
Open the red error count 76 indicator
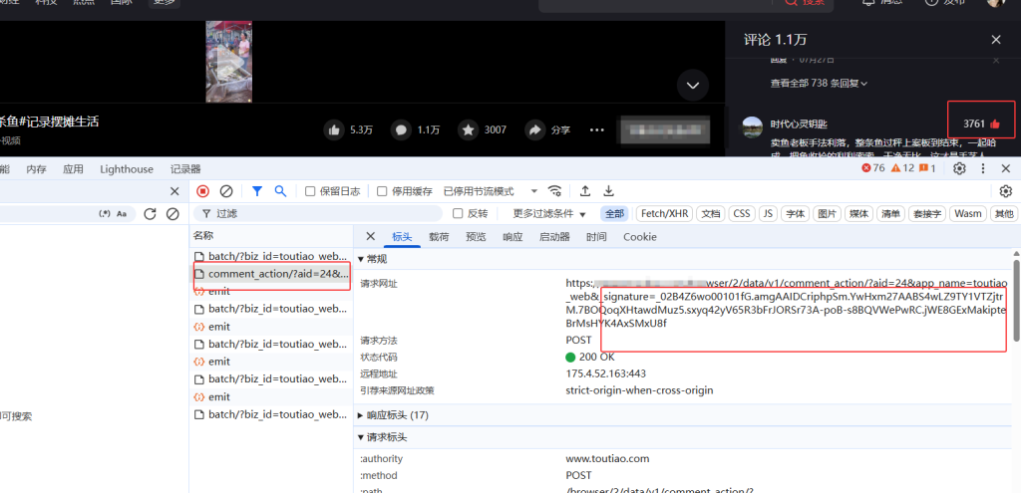pyautogui.click(x=873, y=168)
